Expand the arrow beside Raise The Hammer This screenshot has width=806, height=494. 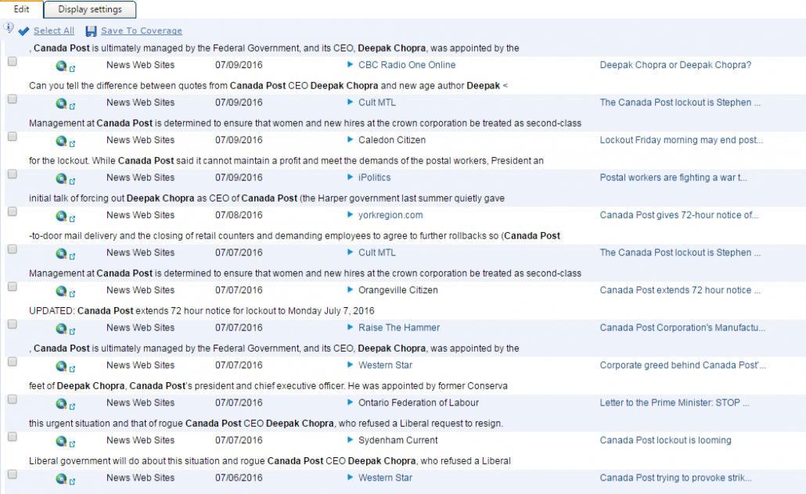point(350,327)
